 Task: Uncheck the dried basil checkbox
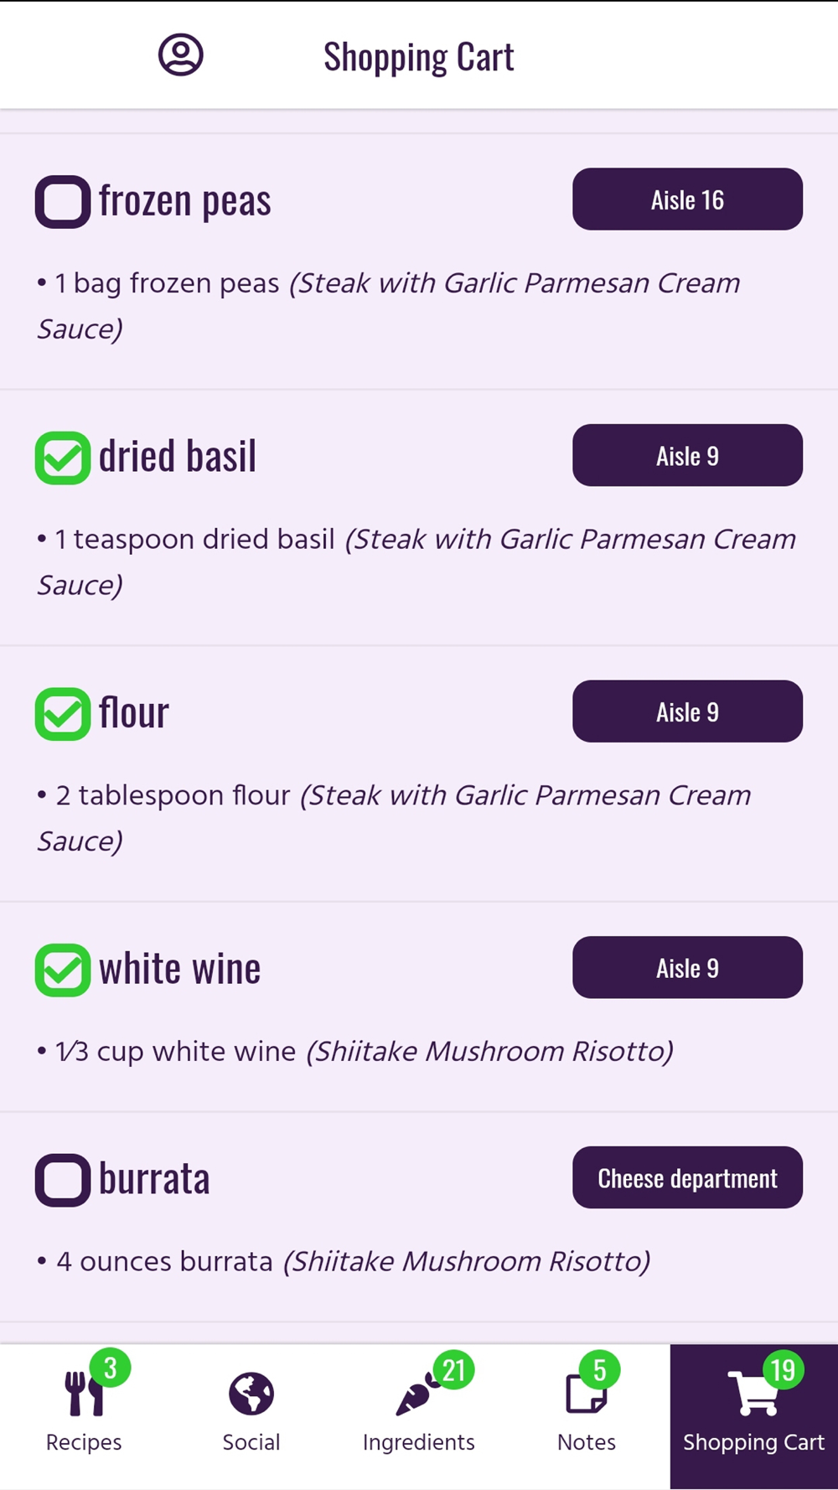(x=63, y=458)
